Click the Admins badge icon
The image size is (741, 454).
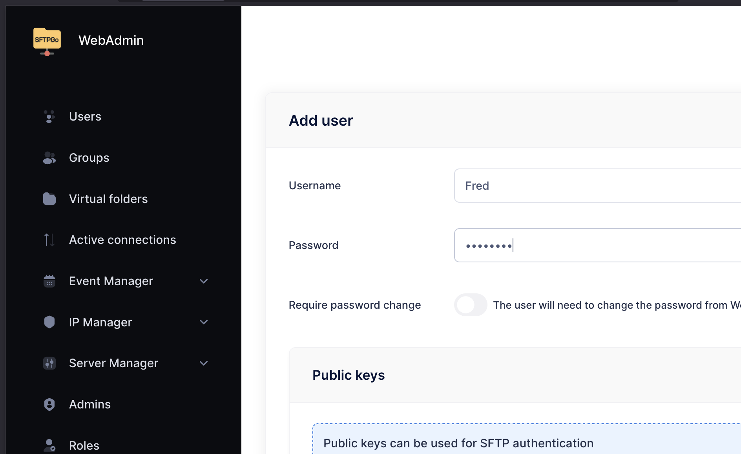[49, 405]
